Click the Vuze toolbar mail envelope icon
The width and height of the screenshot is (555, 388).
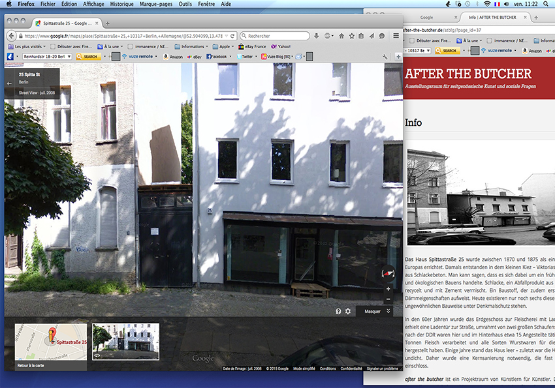click(299, 57)
